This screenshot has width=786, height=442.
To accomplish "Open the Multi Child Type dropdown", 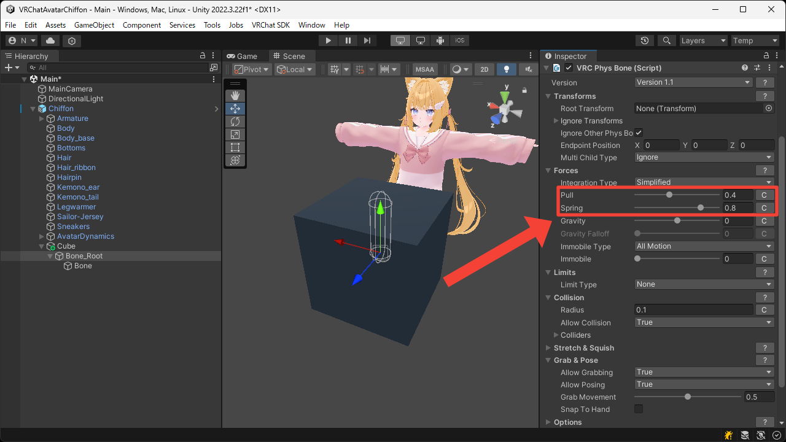I will coord(704,157).
